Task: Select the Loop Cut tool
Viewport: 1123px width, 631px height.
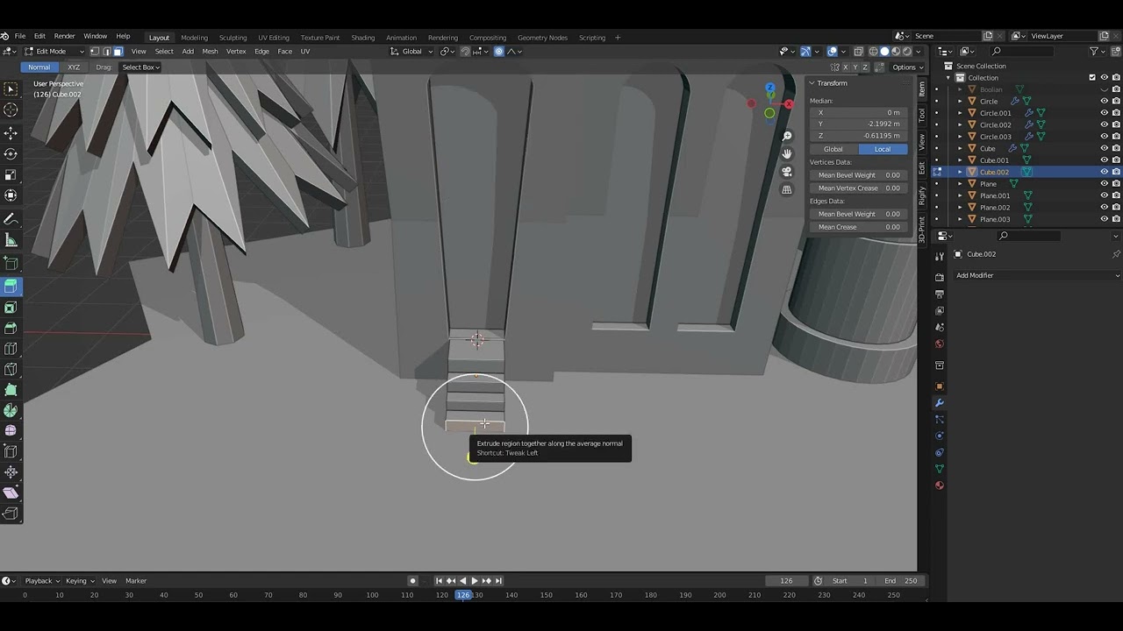Action: click(x=11, y=349)
